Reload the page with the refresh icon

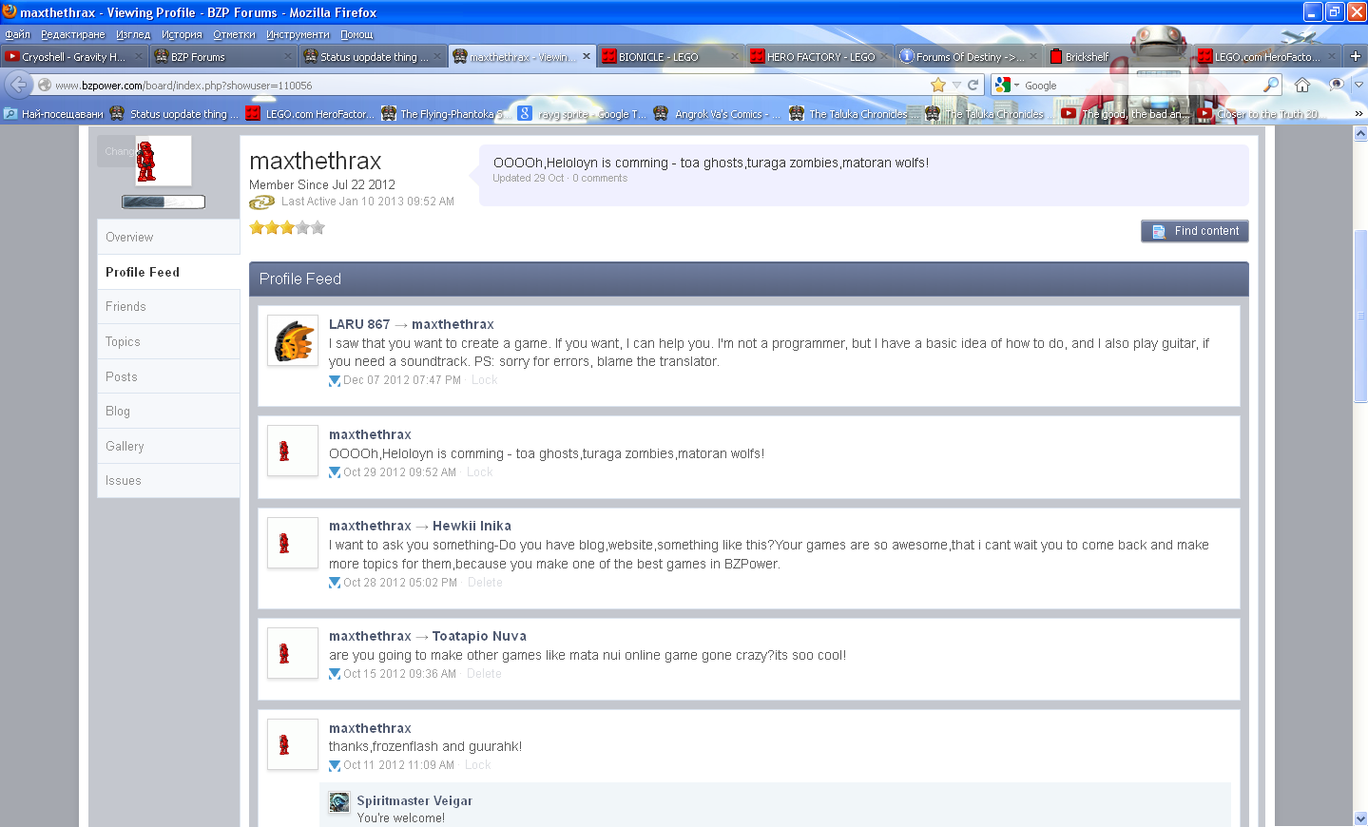pyautogui.click(x=973, y=86)
